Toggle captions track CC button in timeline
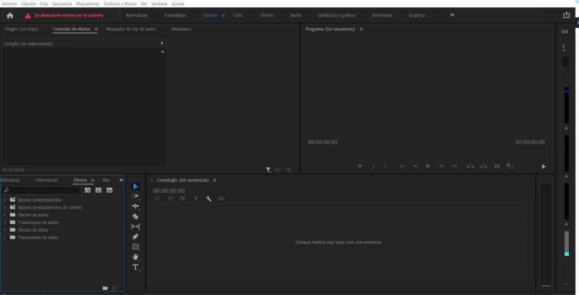Screen dimensions: 579x295 coord(221,198)
